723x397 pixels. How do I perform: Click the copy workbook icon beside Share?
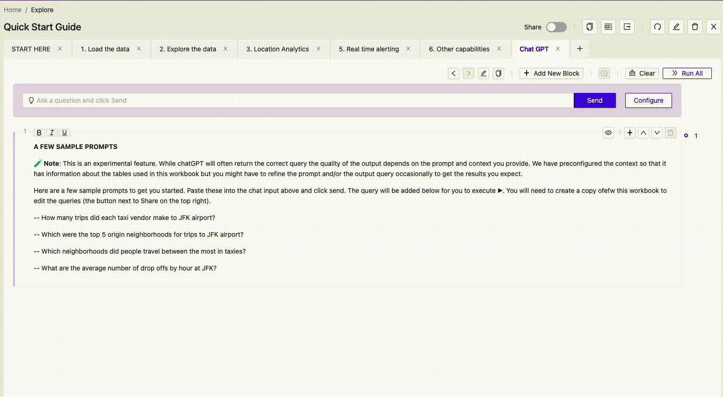[x=590, y=27]
